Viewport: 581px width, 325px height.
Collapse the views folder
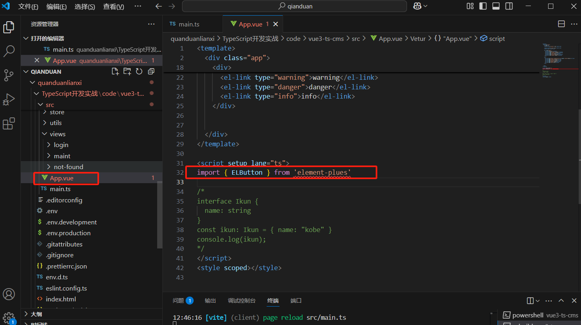coord(45,134)
